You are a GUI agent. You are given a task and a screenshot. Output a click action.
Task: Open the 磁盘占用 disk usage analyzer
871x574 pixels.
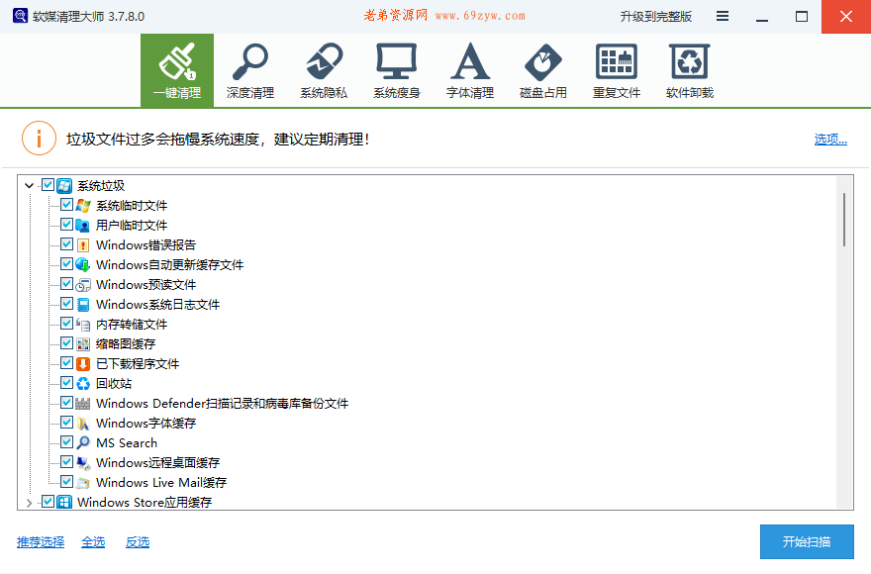tap(542, 69)
